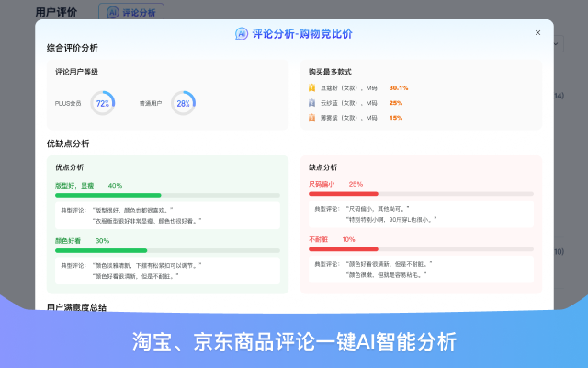Screen dimensions: 588x368
Task: Click review "尺码偏小，其他尚可。"
Action: (x=378, y=209)
